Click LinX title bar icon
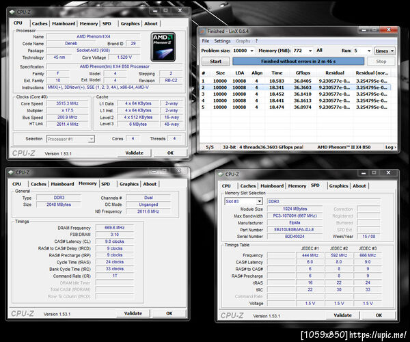 coord(202,31)
